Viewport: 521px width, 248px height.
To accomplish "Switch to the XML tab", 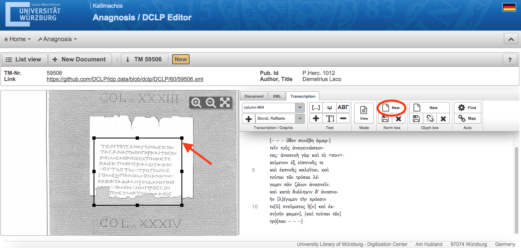I will click(277, 97).
